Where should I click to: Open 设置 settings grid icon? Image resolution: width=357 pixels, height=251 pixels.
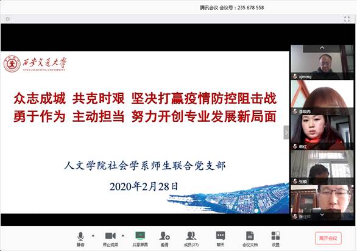click(x=275, y=239)
